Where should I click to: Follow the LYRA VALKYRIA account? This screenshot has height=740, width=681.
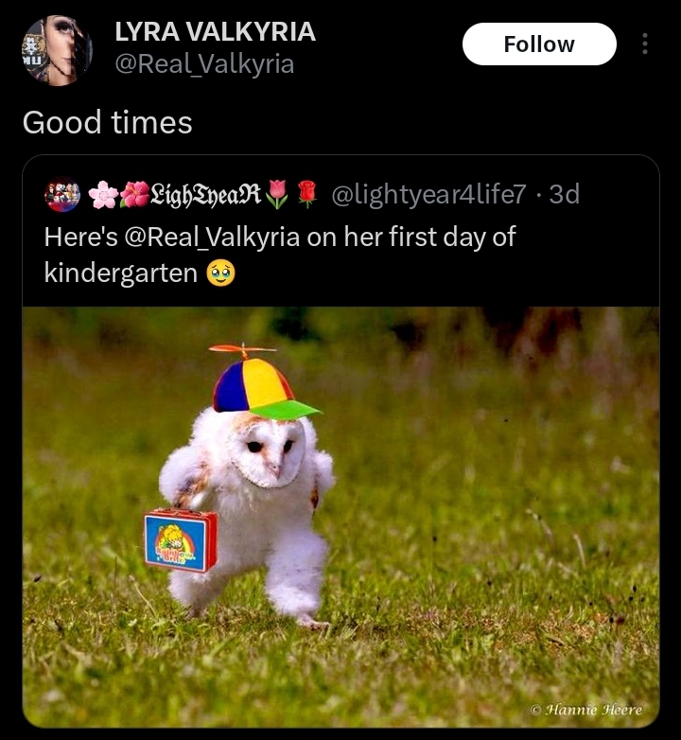(539, 44)
